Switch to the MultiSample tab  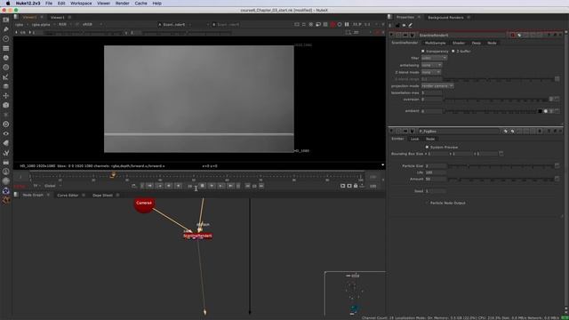(435, 43)
